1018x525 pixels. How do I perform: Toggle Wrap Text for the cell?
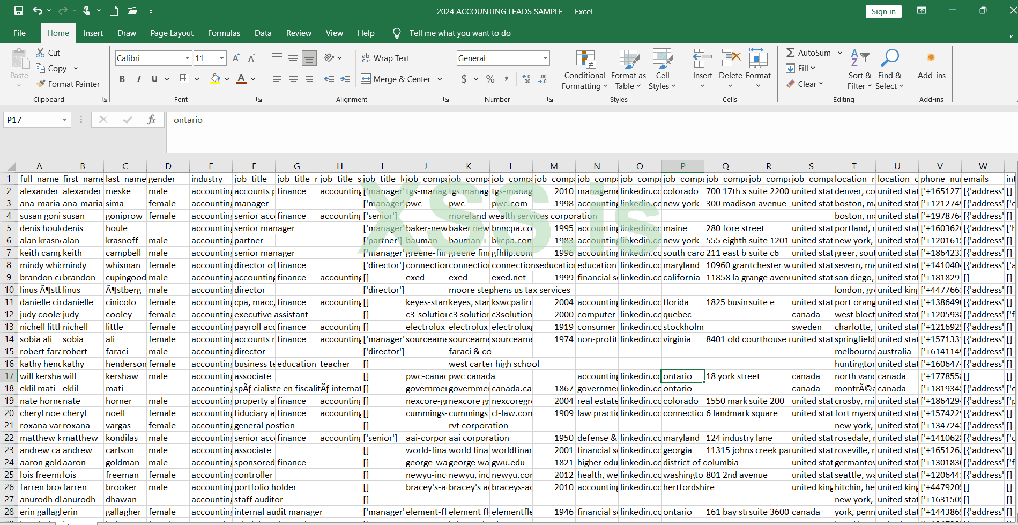tap(385, 58)
